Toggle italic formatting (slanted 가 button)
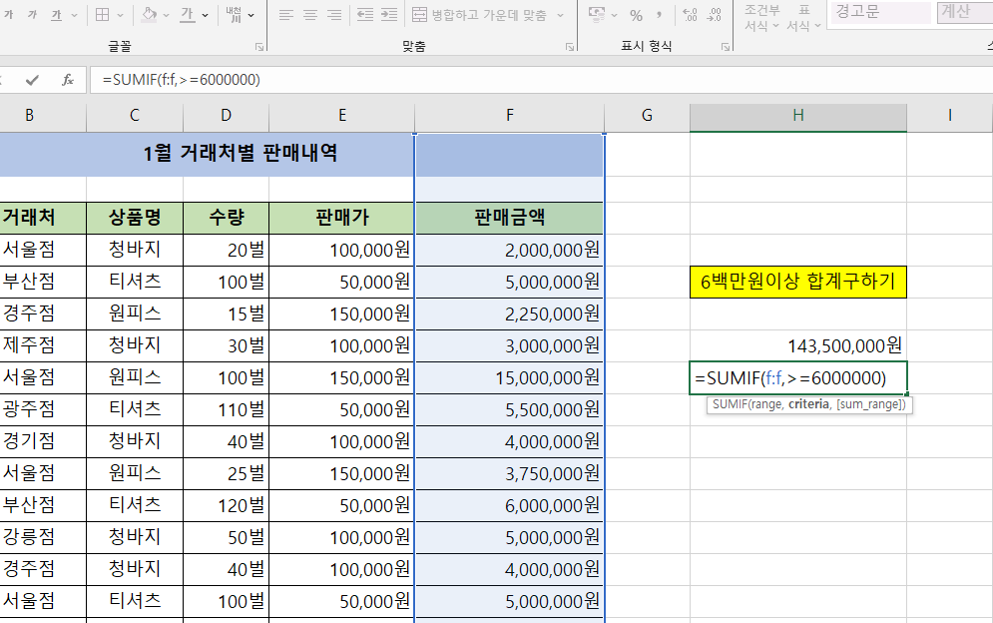 pyautogui.click(x=32, y=15)
